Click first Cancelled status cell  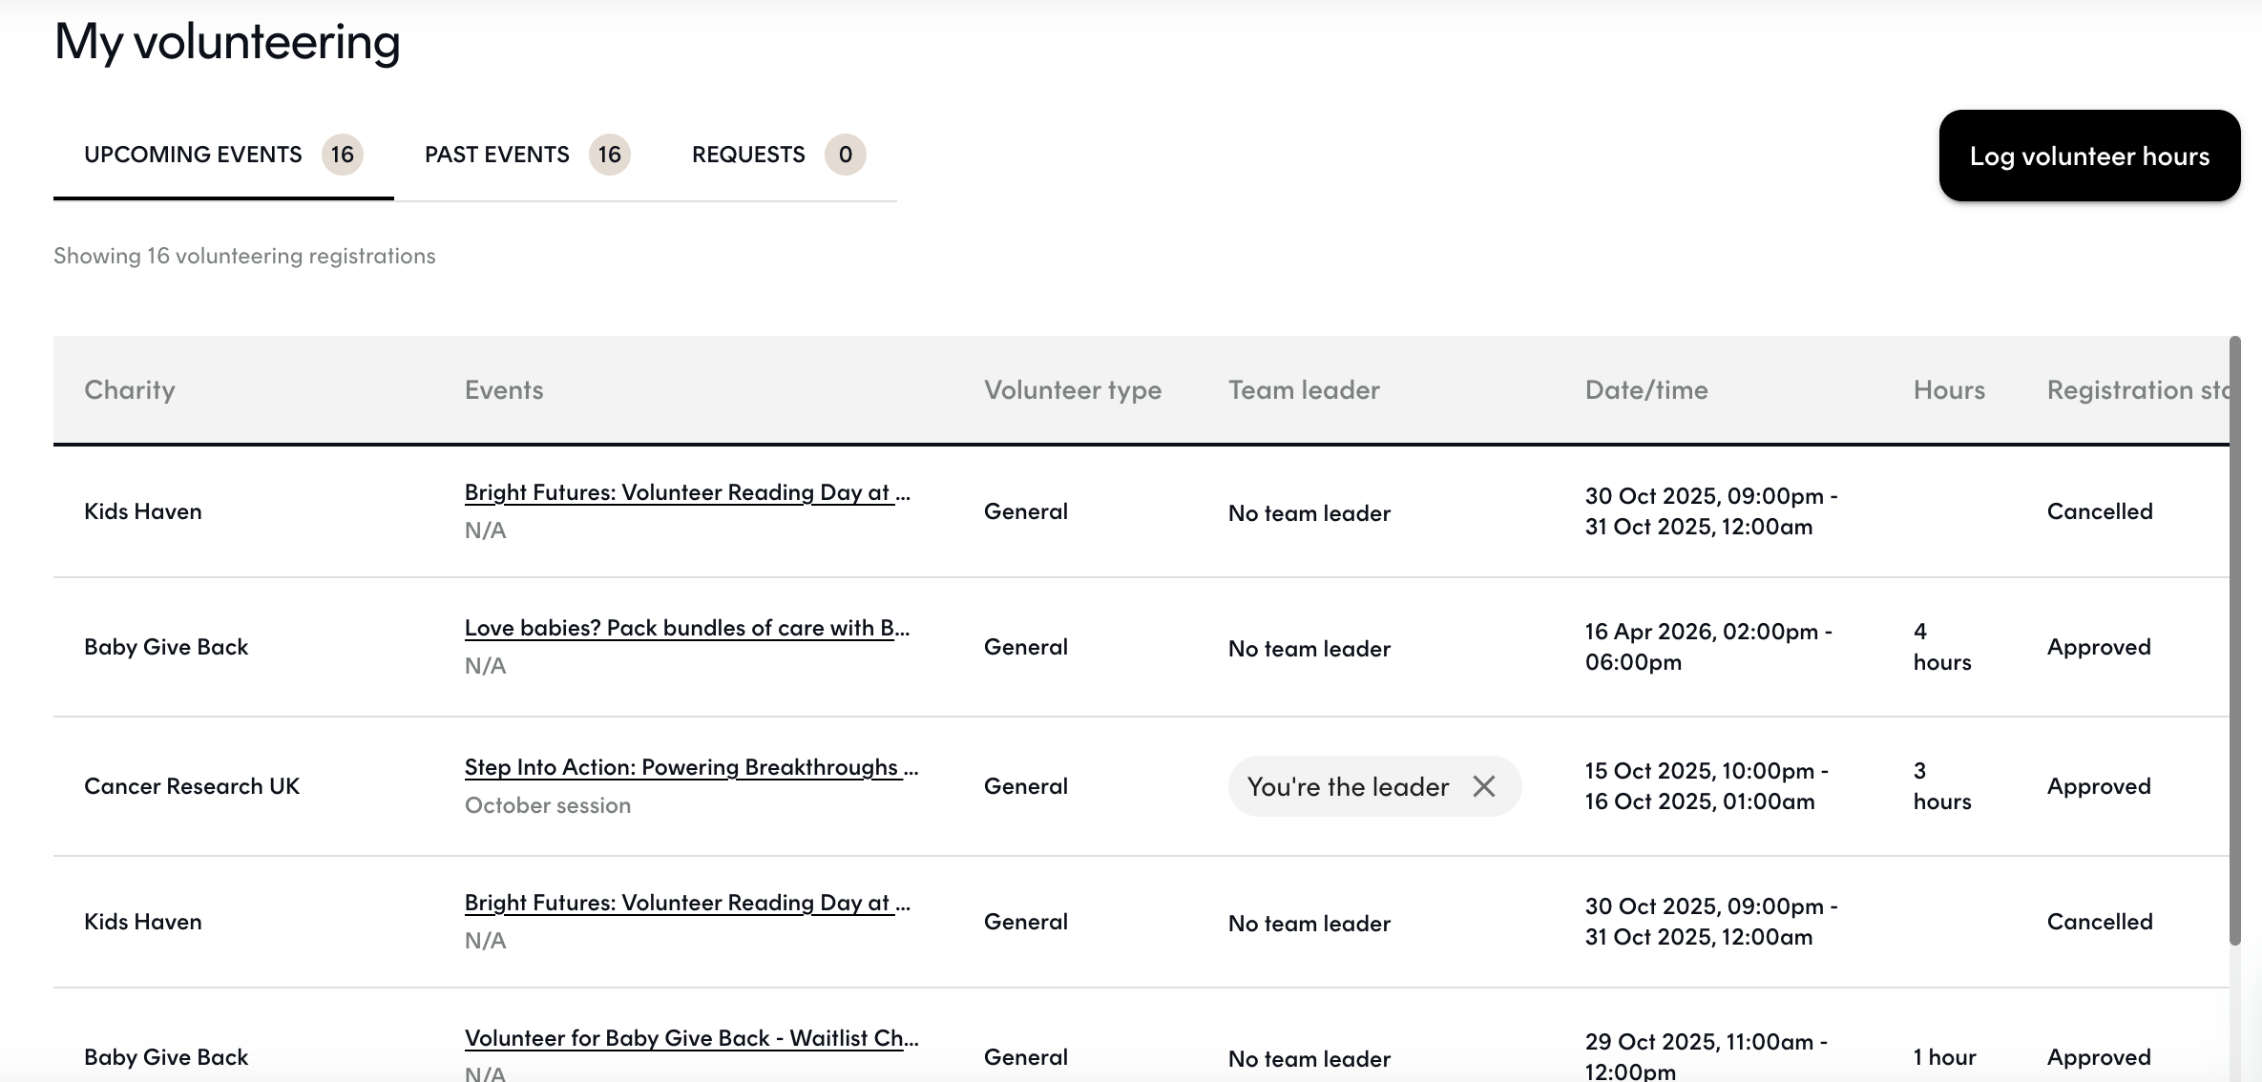coord(2100,511)
